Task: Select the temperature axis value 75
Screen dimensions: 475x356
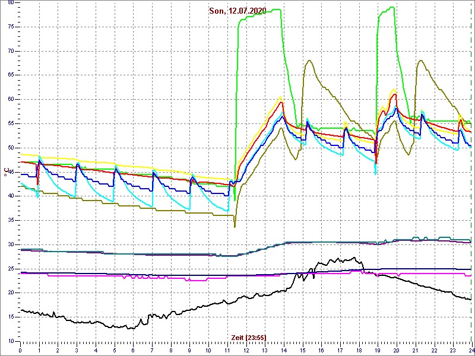Action: pos(11,27)
